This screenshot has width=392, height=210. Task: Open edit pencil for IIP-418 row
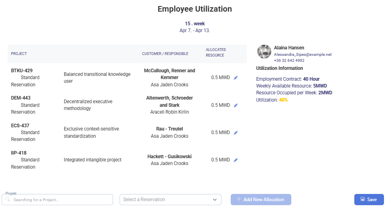[236, 160]
